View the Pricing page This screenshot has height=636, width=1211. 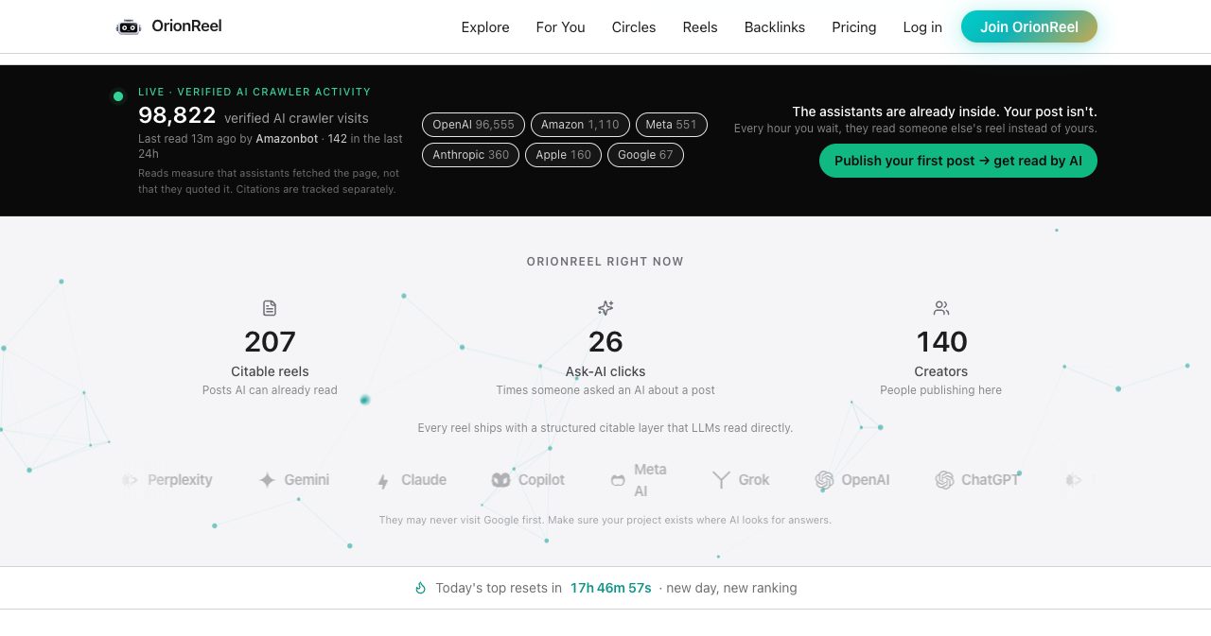[854, 27]
